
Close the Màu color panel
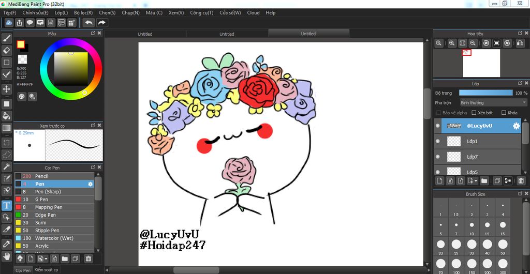[x=99, y=34]
